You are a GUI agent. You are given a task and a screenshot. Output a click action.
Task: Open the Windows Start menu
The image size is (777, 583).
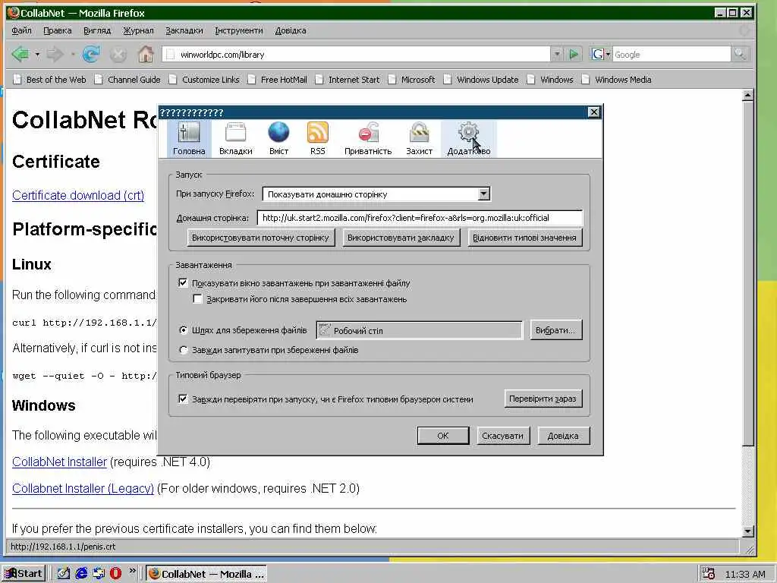pyautogui.click(x=24, y=574)
